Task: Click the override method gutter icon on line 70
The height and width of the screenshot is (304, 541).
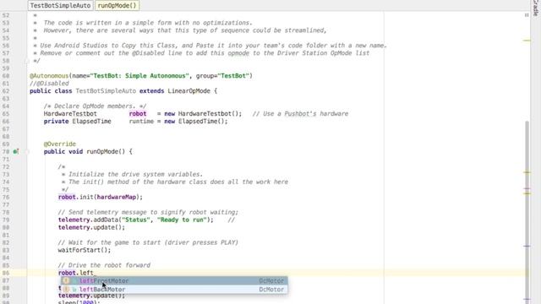Action: pos(15,152)
